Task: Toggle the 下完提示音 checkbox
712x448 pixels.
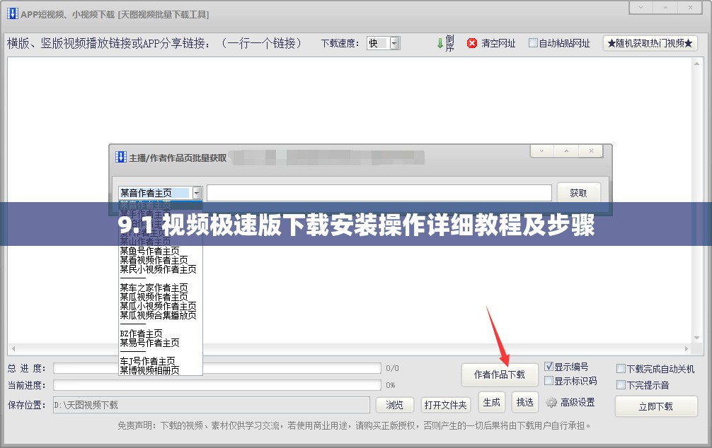Action: [621, 385]
